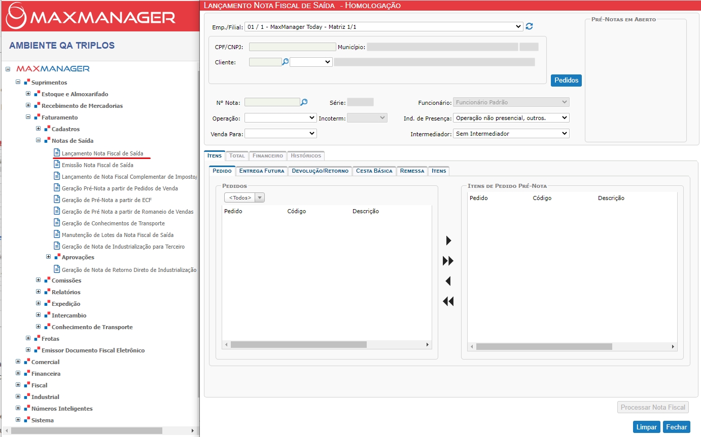Click the Processar Nota Fiscal button
This screenshot has height=437, width=701.
[653, 407]
